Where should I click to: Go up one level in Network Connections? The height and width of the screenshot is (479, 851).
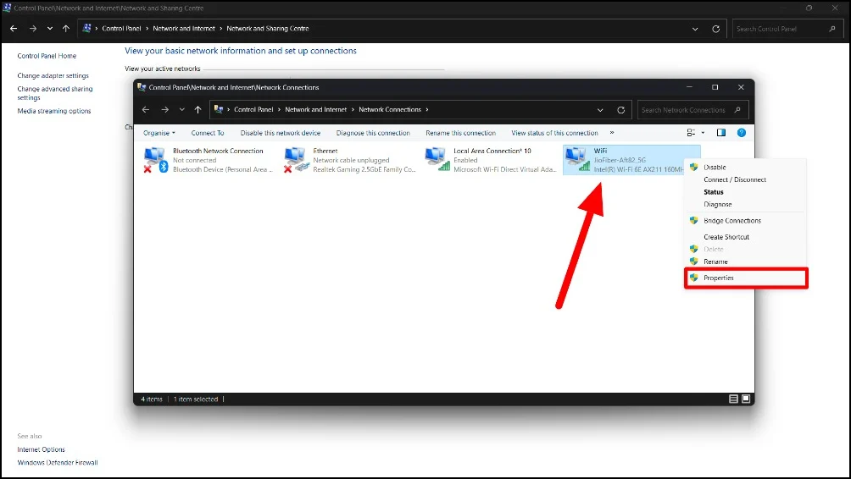click(197, 109)
